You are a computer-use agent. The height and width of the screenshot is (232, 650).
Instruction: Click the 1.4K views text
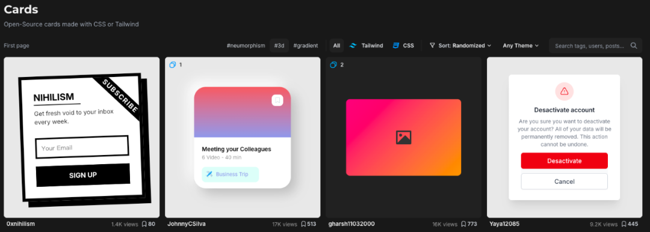click(125, 224)
